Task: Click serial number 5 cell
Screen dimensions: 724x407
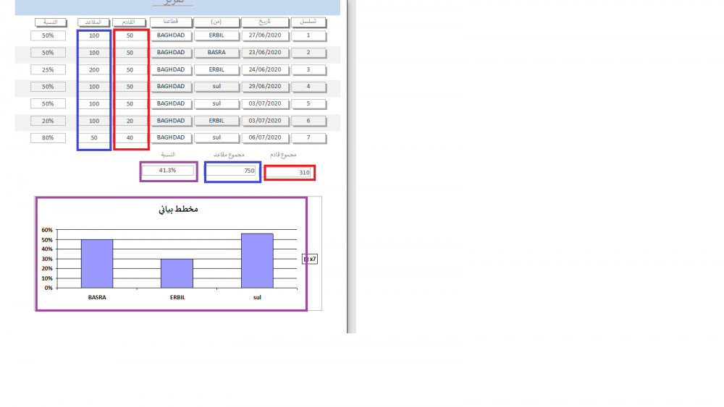Action: [x=308, y=103]
